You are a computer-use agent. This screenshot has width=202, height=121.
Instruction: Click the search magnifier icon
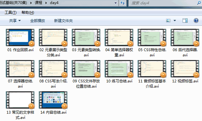click(199, 3)
